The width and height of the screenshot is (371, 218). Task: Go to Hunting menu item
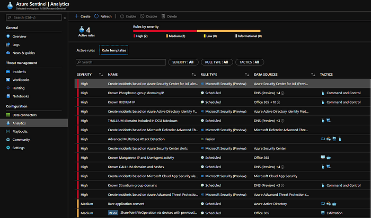pos(19,88)
